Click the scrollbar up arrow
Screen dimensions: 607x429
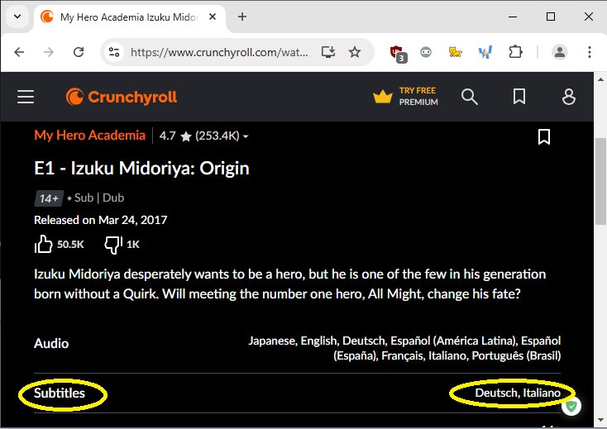point(600,79)
